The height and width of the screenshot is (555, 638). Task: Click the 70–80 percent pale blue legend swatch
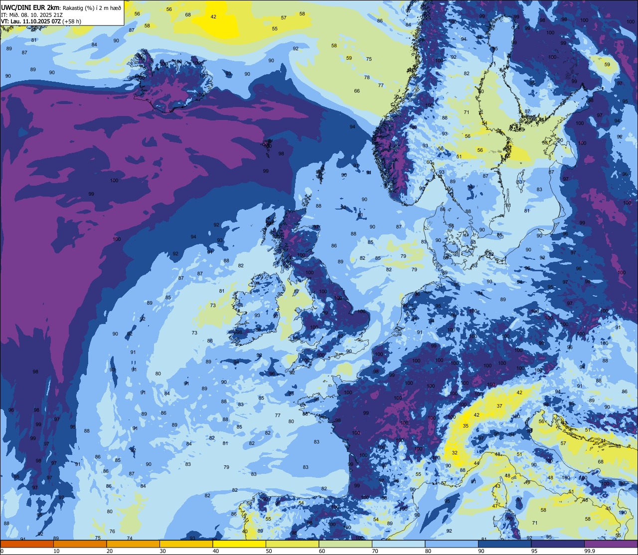click(x=398, y=544)
